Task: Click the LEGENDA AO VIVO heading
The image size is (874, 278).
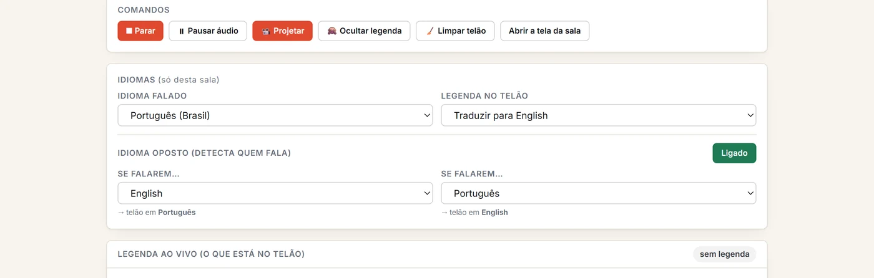Action: [x=211, y=254]
